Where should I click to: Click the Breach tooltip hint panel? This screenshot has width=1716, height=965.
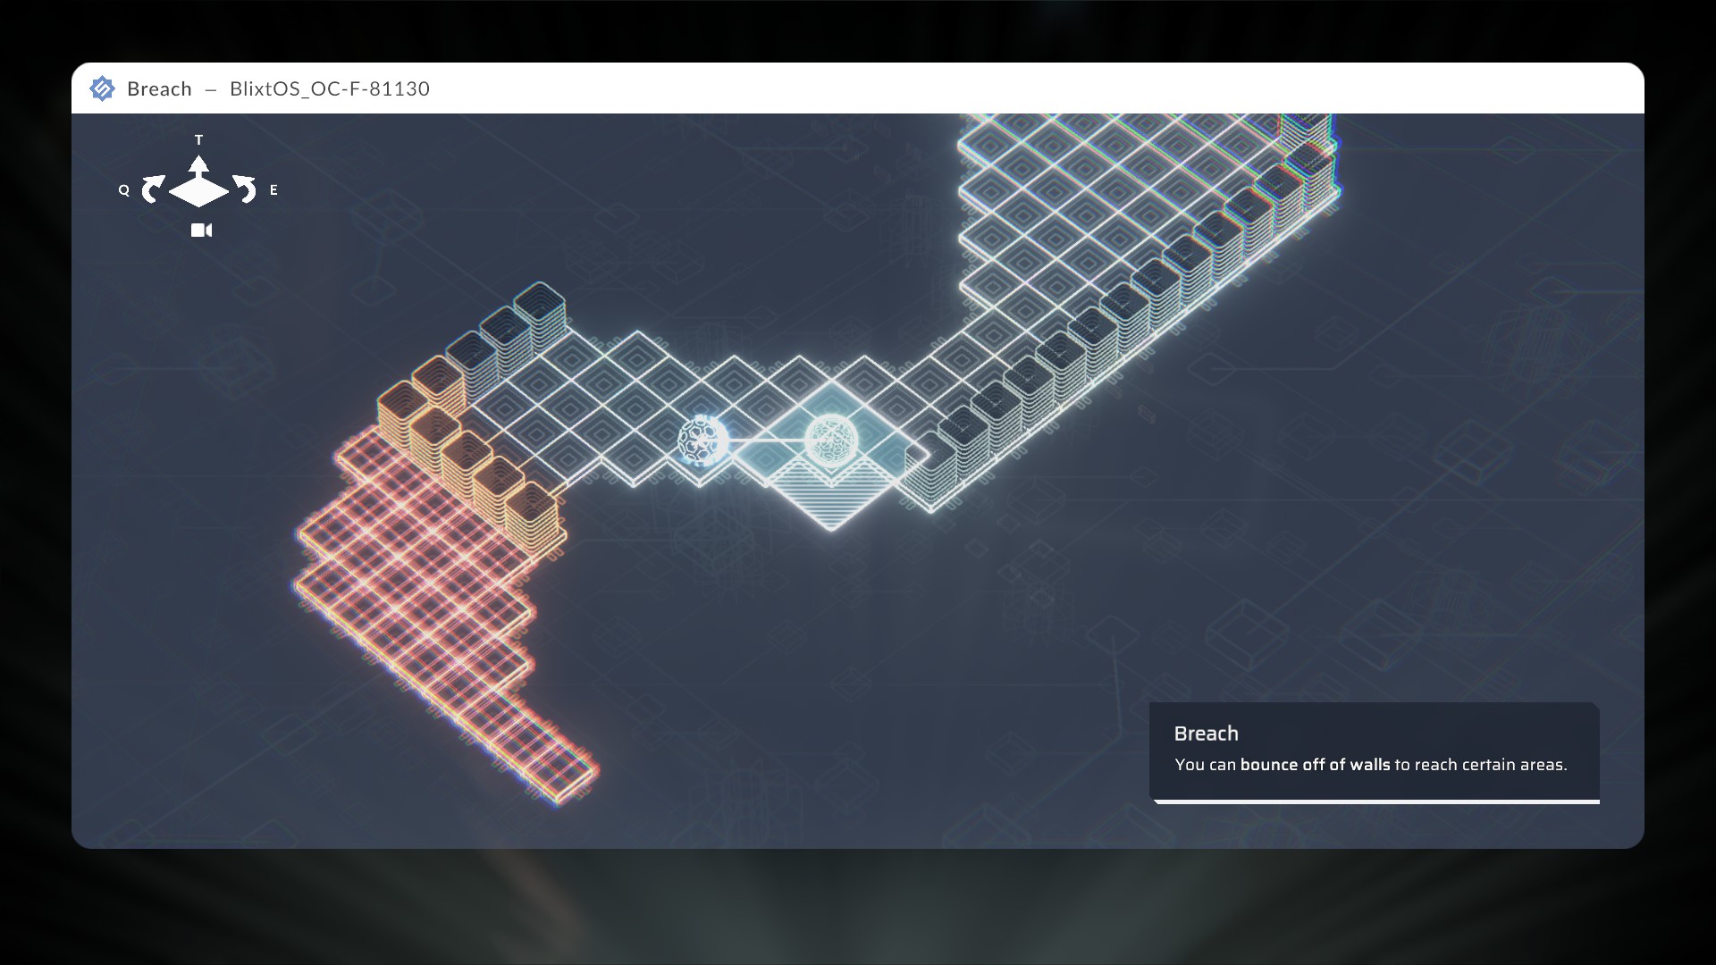tap(1375, 752)
